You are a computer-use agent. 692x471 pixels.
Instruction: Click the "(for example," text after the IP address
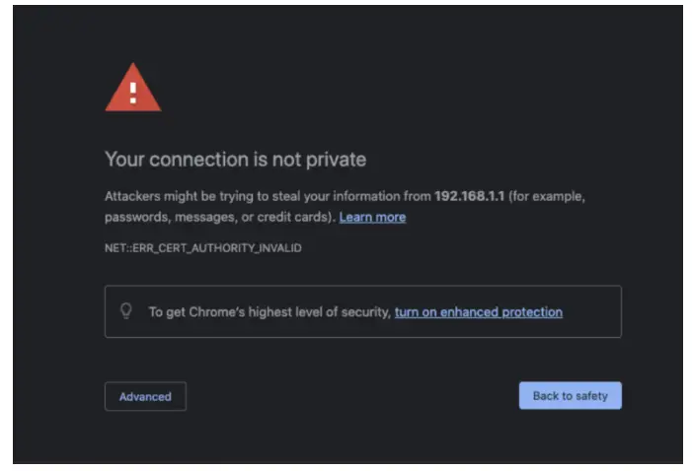547,196
